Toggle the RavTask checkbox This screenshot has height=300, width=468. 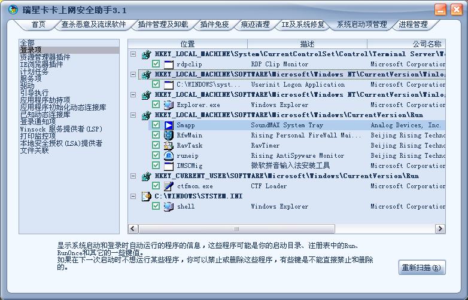pos(156,145)
